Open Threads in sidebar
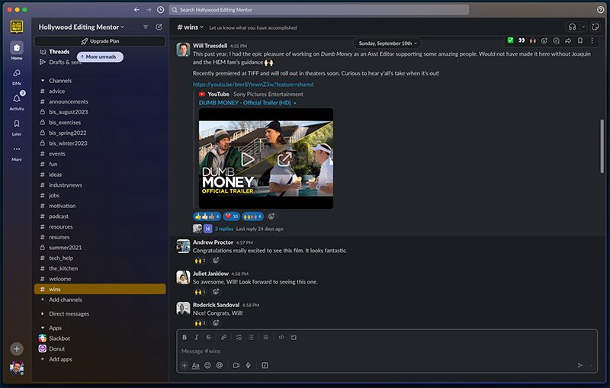610x388 pixels. tap(59, 52)
